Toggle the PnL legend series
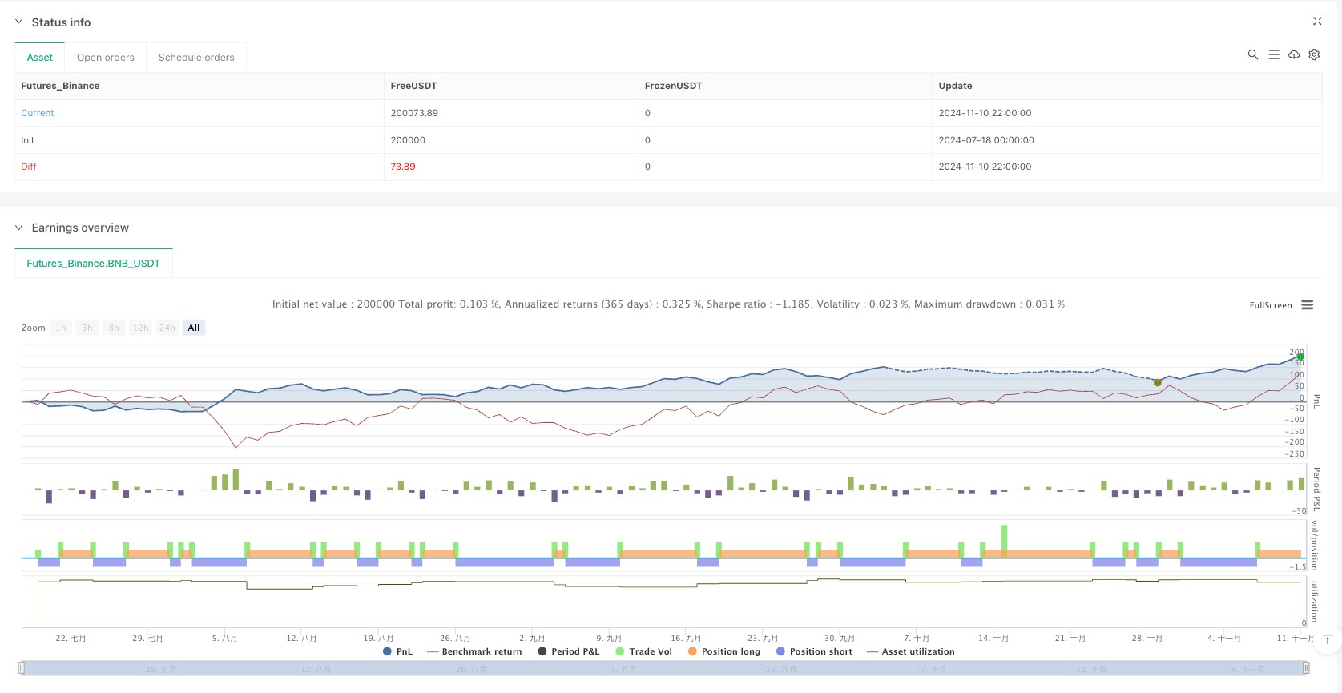 398,652
